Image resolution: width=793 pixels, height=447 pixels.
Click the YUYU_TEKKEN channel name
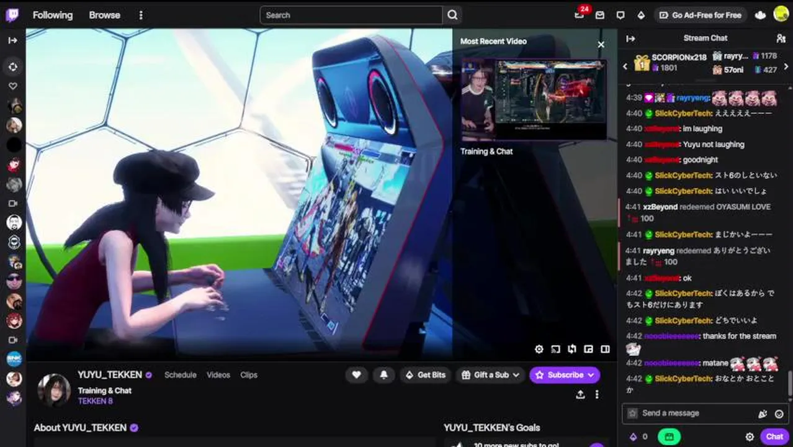click(110, 374)
